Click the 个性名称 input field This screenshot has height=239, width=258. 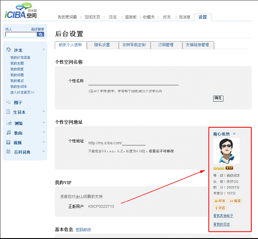(x=133, y=82)
